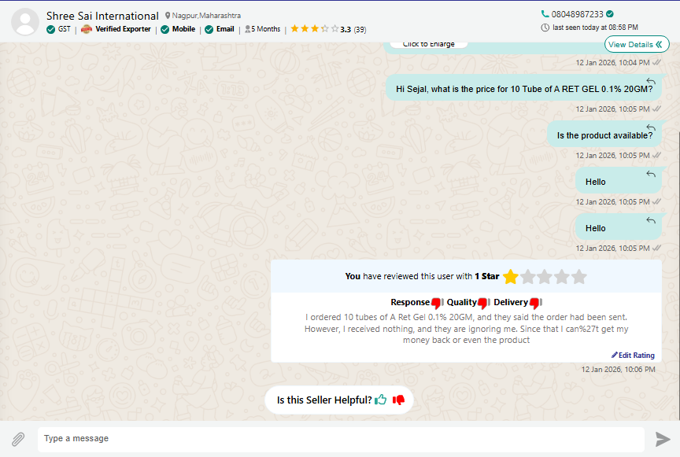Click the GST verified check icon
680x457 pixels.
(x=50, y=29)
